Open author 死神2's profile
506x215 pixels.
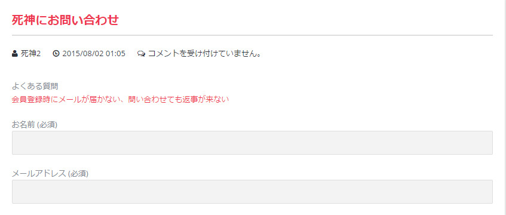(30, 54)
